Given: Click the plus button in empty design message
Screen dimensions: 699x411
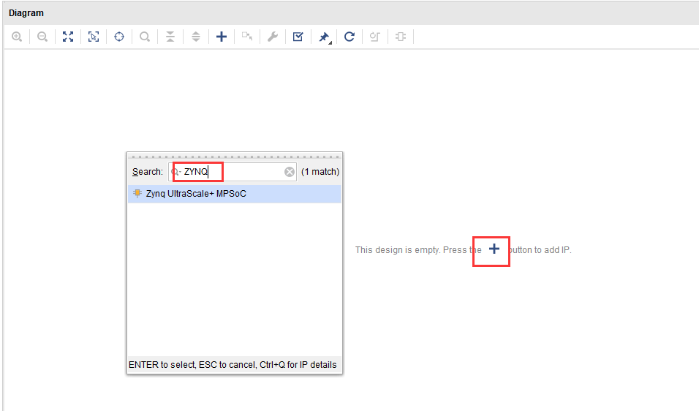Looking at the screenshot, I should pyautogui.click(x=494, y=249).
